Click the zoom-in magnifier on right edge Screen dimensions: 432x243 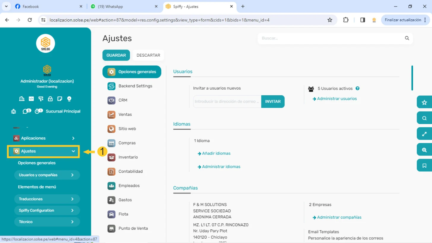(x=424, y=150)
